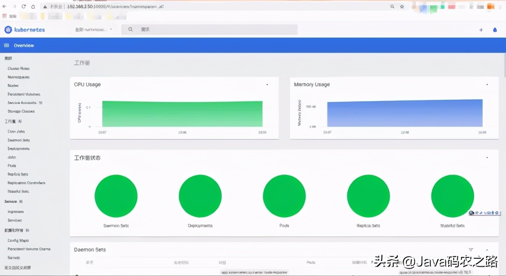This screenshot has height=276, width=506.
Task: Go to Config Maps in the sidebar
Action: click(x=18, y=241)
